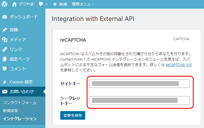Focus the シークレットキー input field

click(140, 100)
